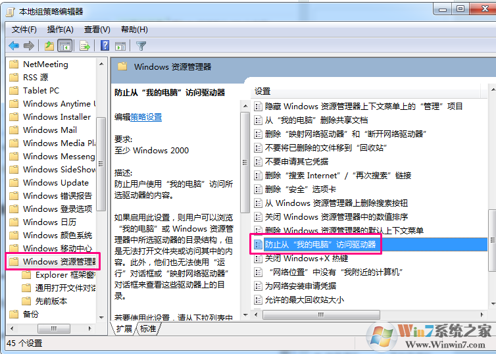
Task: Select Windows 资源管理器 in the tree
Action: tap(59, 262)
